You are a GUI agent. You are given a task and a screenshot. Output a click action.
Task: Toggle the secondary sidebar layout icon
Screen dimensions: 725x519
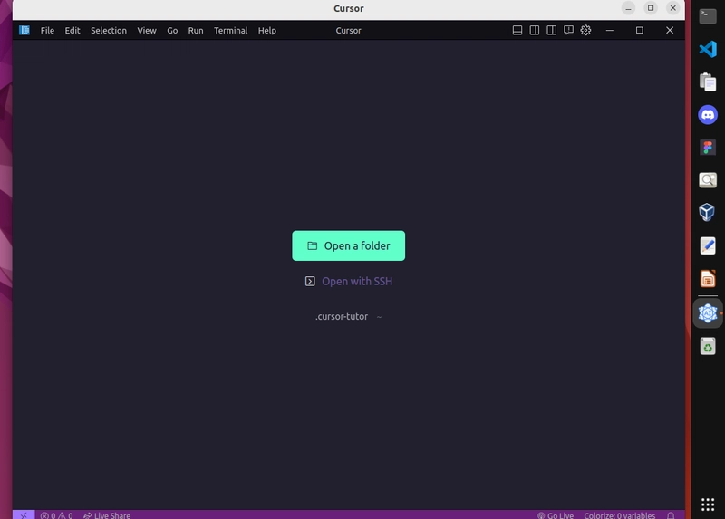551,30
